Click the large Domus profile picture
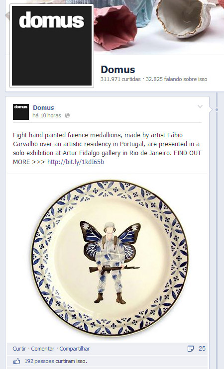The width and height of the screenshot is (224, 369). tap(52, 46)
